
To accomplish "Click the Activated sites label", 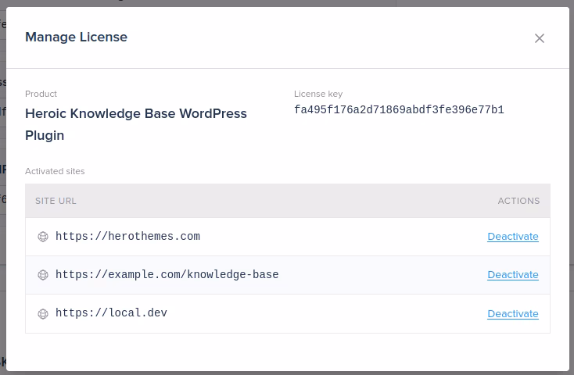I will [55, 171].
